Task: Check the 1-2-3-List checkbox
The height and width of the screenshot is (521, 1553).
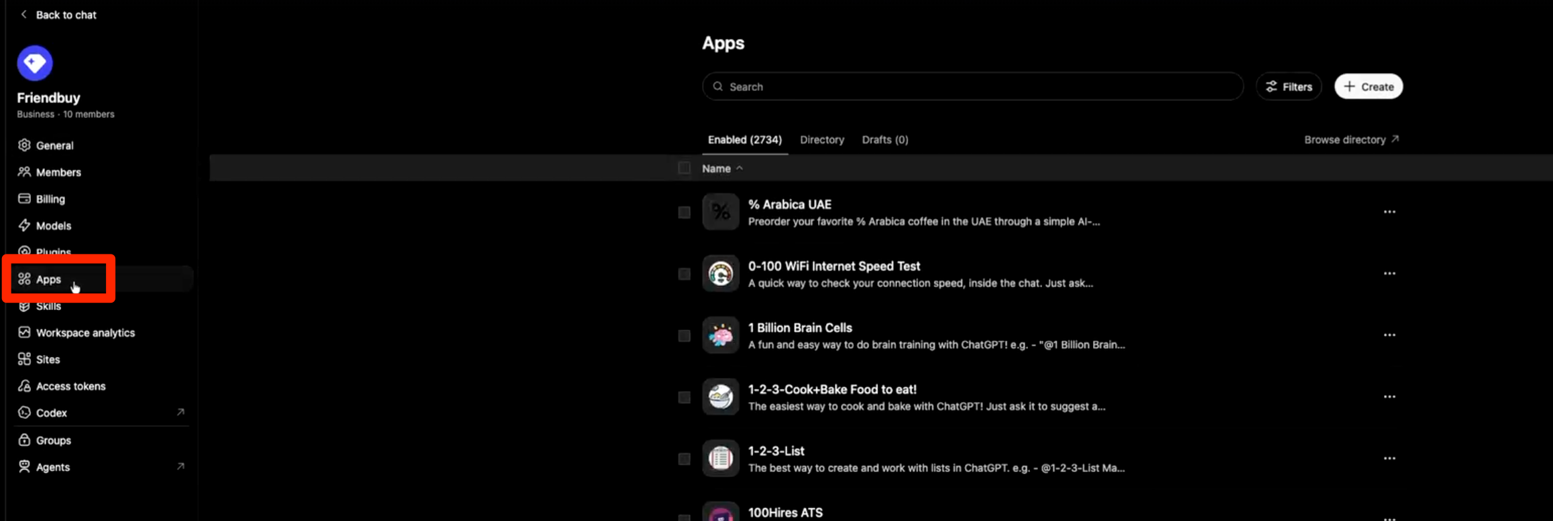Action: pos(684,459)
